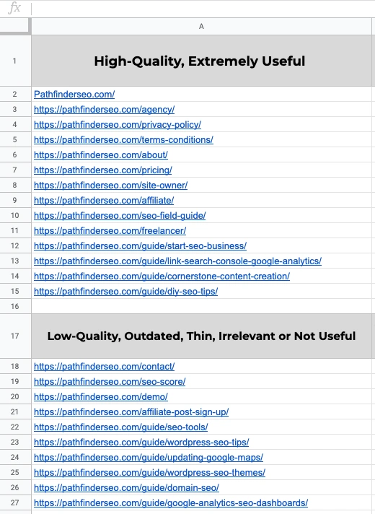Click the fx formula bar icon

14,8
